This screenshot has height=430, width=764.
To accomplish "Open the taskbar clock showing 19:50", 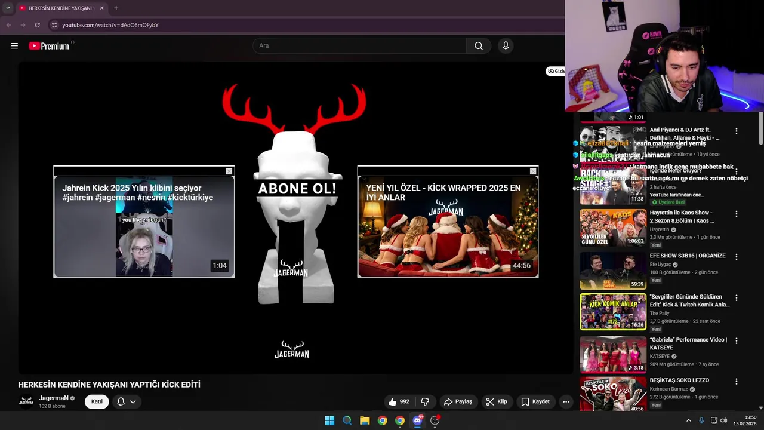I will (x=745, y=420).
